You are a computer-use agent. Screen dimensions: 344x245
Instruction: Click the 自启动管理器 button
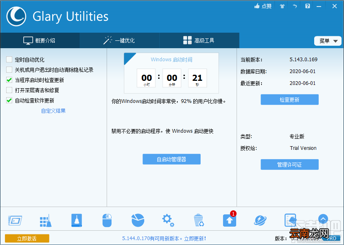click(x=172, y=159)
